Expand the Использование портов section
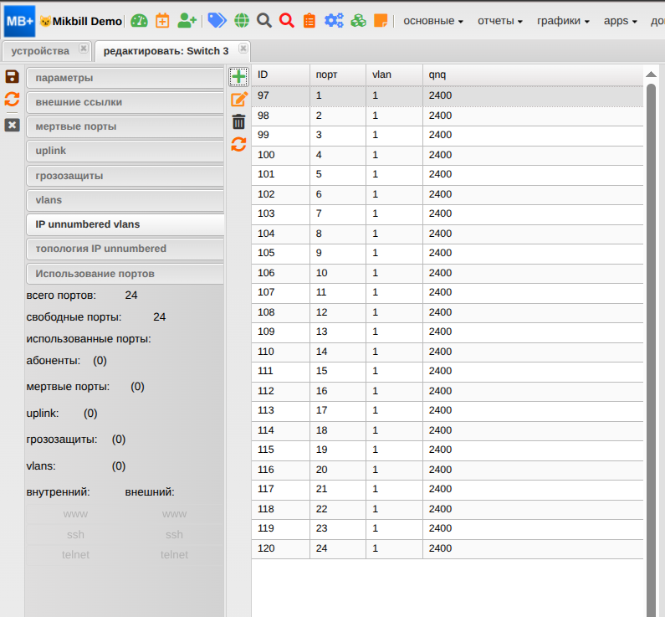Screen dimensions: 665x617 pos(125,274)
